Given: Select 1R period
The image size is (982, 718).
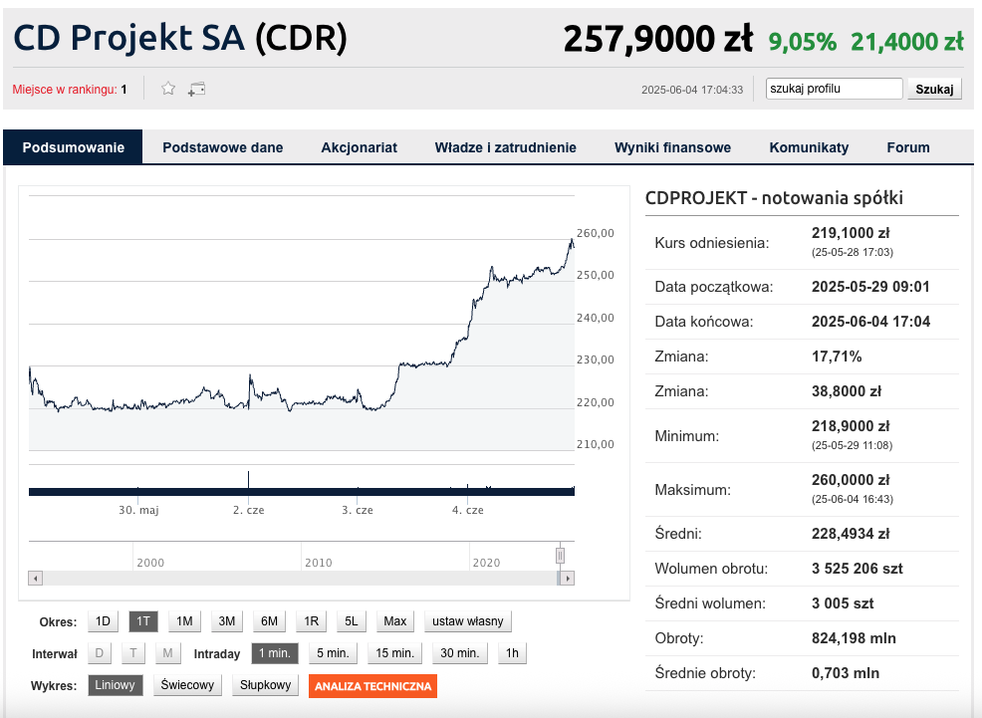Looking at the screenshot, I should coord(312,621).
